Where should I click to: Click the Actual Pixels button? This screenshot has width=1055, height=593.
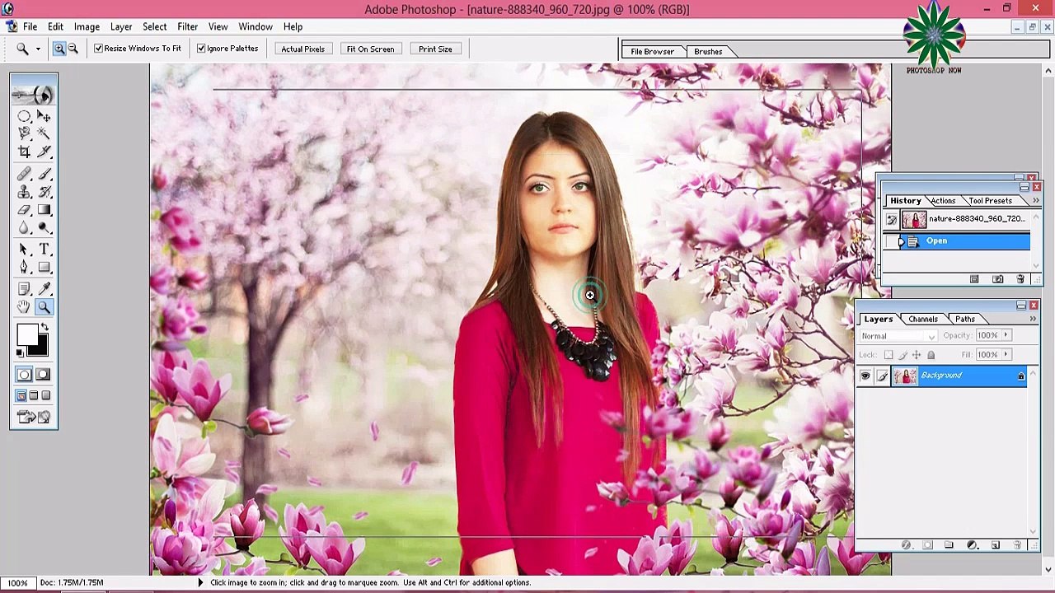pos(302,49)
